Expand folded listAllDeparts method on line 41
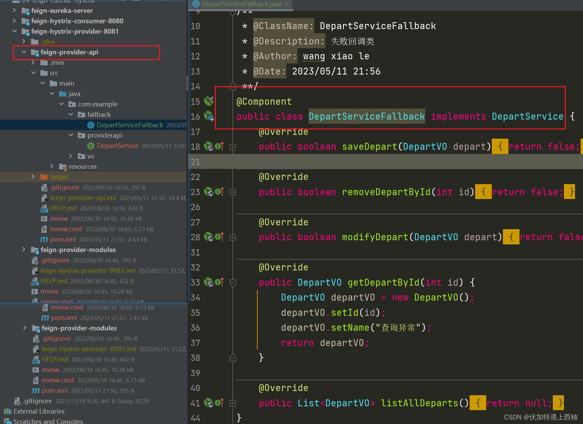The height and width of the screenshot is (424, 583). (x=233, y=403)
